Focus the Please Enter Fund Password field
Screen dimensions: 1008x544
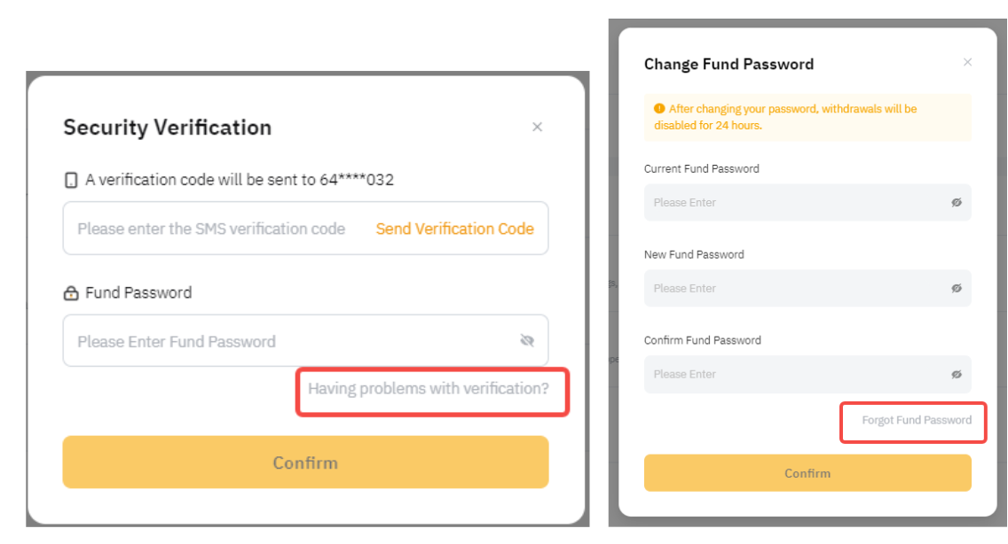284,341
